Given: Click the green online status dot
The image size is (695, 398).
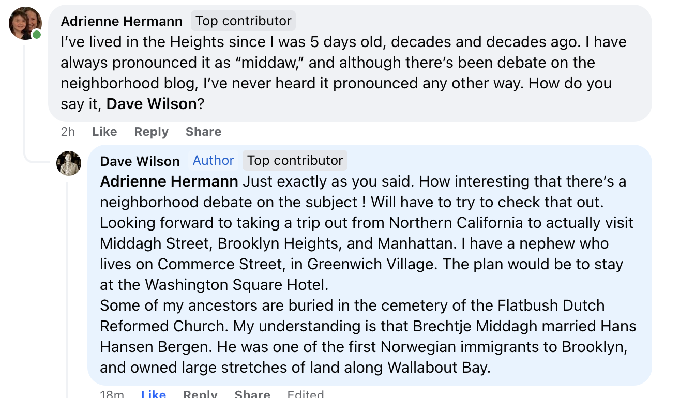Looking at the screenshot, I should (36, 35).
